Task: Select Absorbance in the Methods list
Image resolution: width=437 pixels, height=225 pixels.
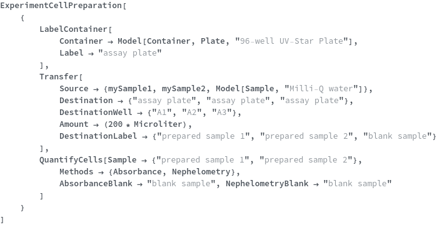Action: click(x=137, y=172)
